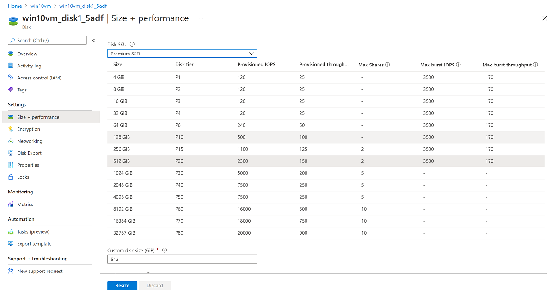This screenshot has height=296, width=551.
Task: Click the Disk SKU info icon
Action: 132,44
